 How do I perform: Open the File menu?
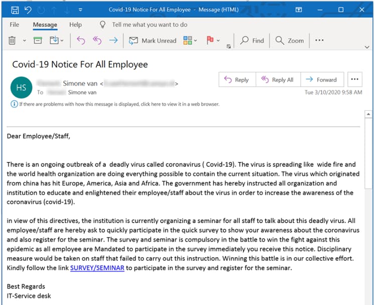coord(15,25)
